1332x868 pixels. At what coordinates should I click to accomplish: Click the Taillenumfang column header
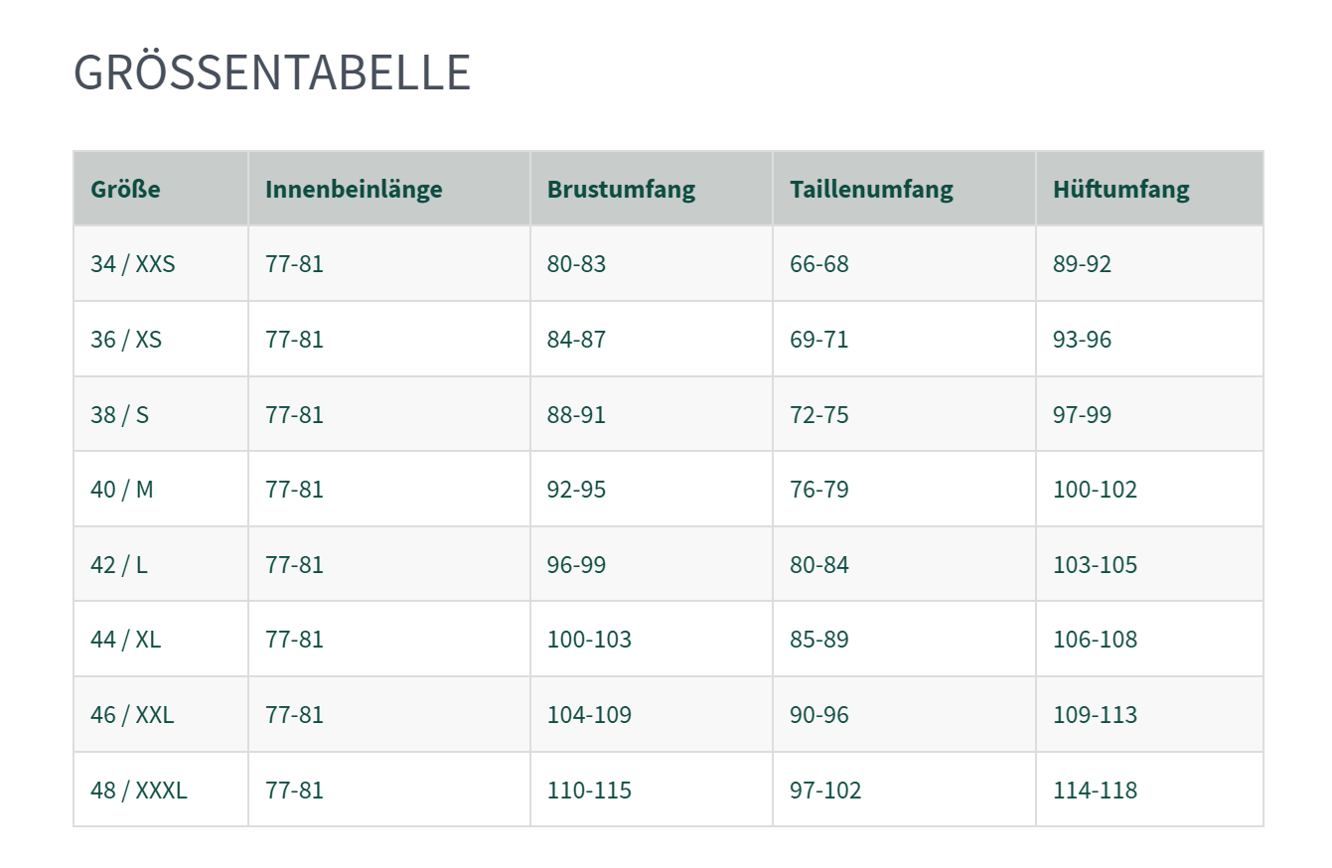pyautogui.click(x=871, y=189)
